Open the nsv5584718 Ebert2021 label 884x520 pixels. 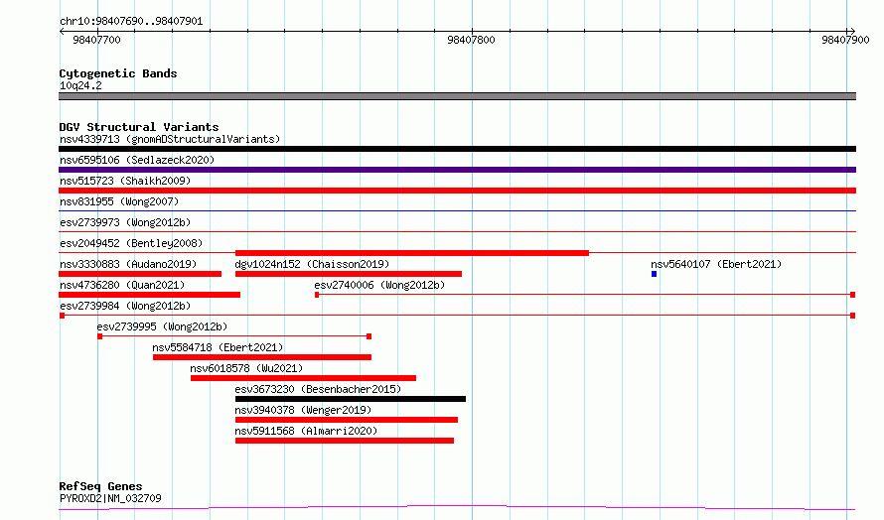[218, 347]
